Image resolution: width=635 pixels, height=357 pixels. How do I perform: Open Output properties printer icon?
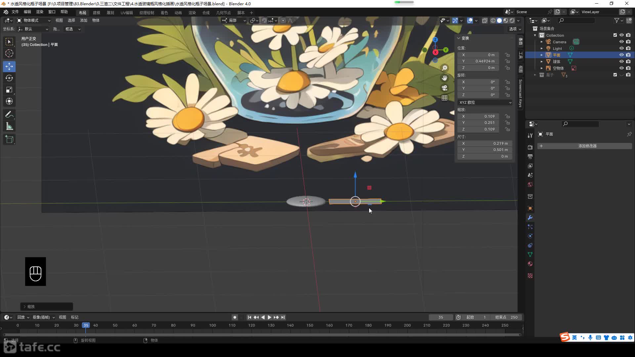(530, 156)
